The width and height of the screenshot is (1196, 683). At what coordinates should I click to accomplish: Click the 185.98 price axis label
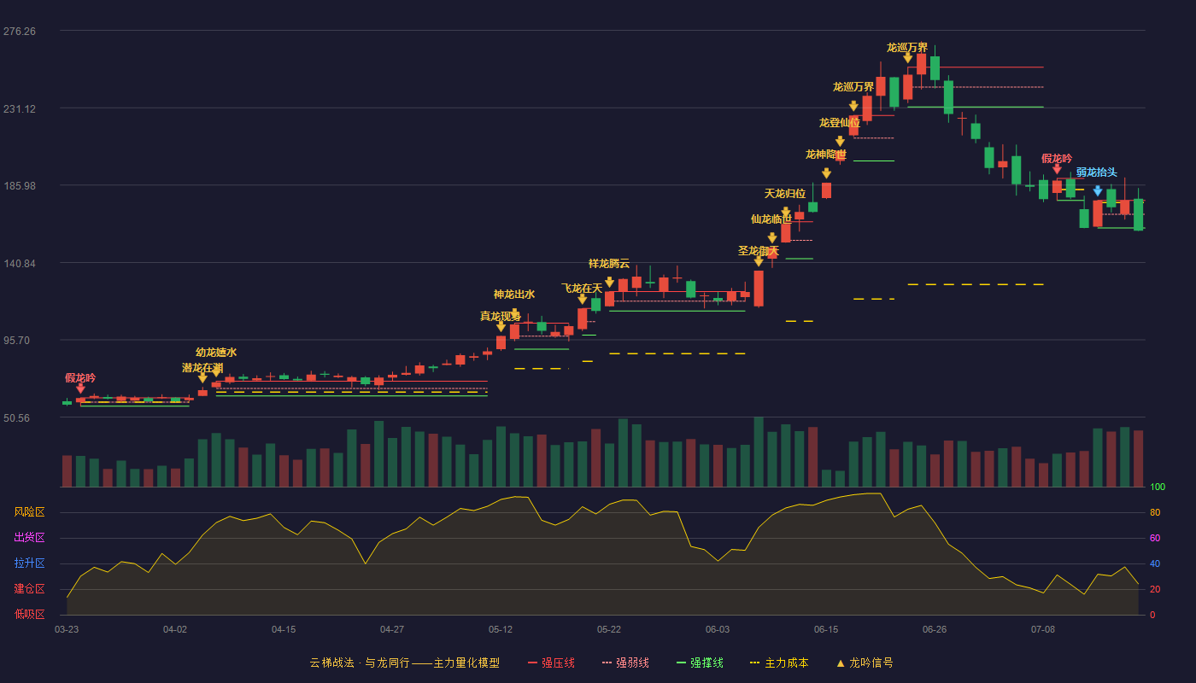[x=20, y=185]
